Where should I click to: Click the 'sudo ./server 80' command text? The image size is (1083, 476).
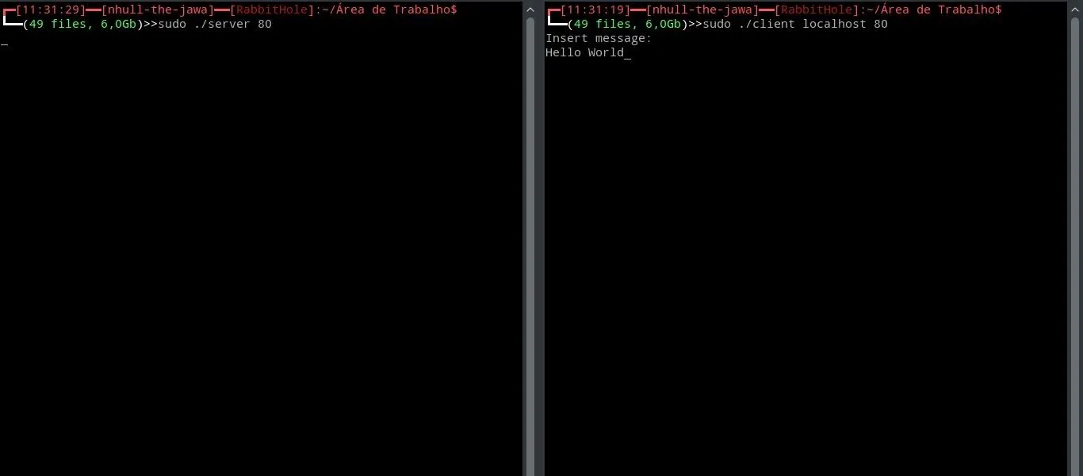[x=215, y=24]
